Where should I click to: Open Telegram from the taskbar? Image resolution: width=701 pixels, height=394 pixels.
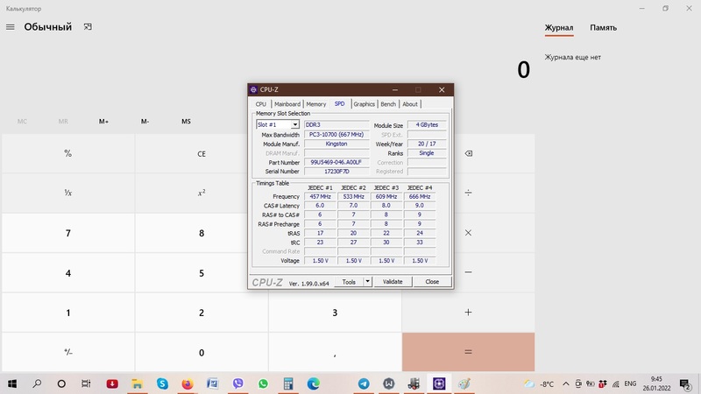click(x=364, y=383)
